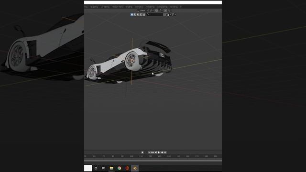Image resolution: width=306 pixels, height=172 pixels.
Task: Jump to the previous keyframe
Action: coord(153,152)
